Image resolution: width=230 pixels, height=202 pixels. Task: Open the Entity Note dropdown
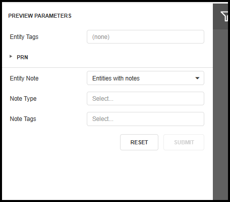(x=145, y=78)
